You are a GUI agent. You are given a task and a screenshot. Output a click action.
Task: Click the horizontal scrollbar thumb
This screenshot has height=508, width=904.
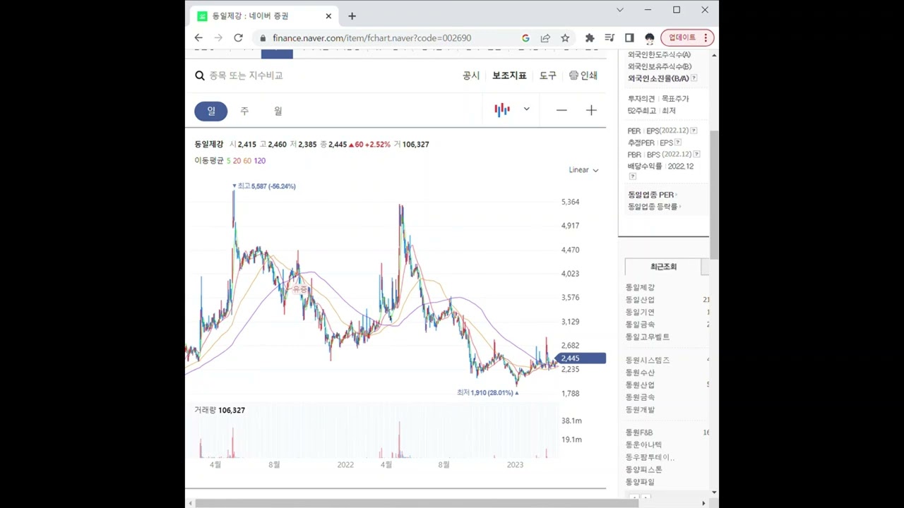pos(417,503)
